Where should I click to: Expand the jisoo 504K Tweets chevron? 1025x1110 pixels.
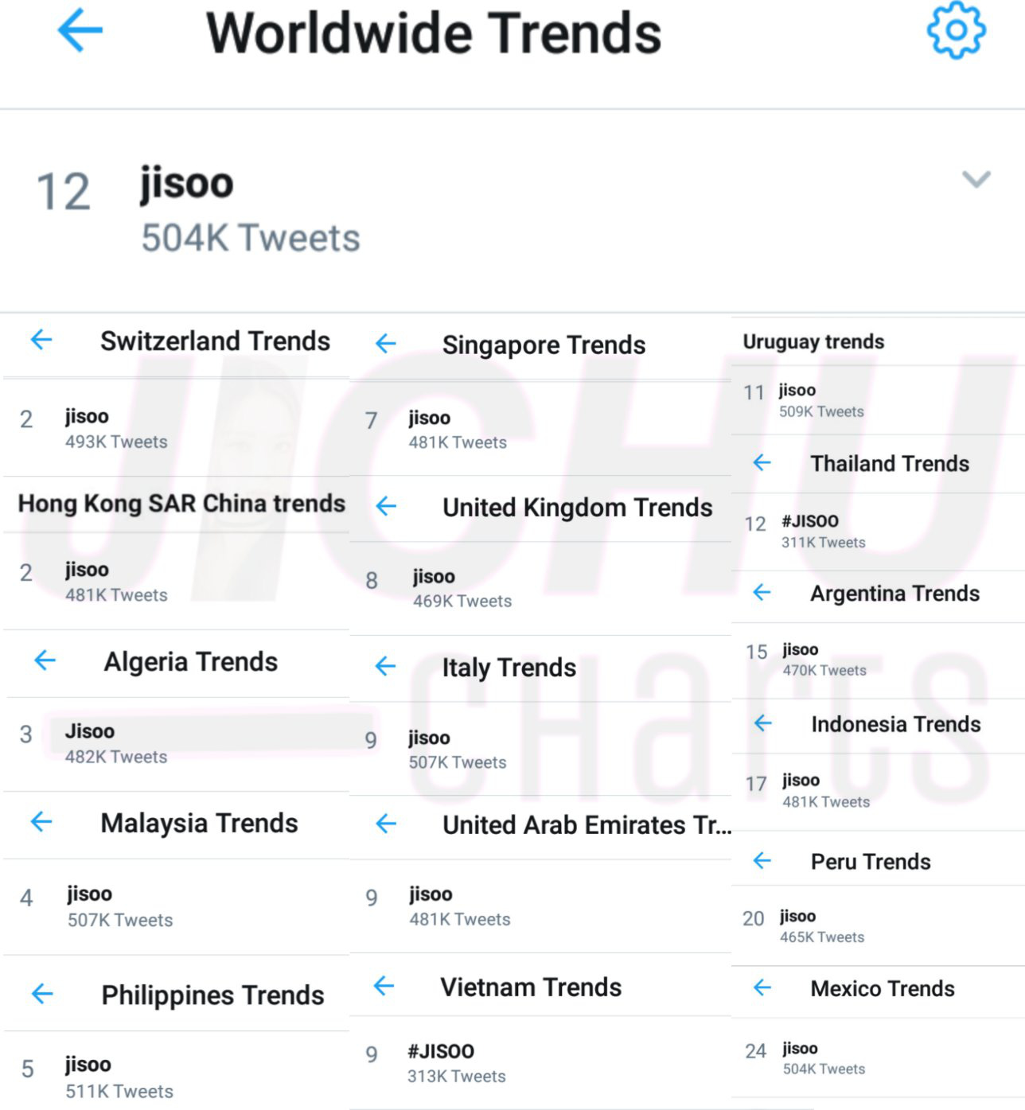976,179
